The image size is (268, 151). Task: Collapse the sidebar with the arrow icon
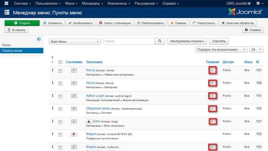[x=39, y=39]
